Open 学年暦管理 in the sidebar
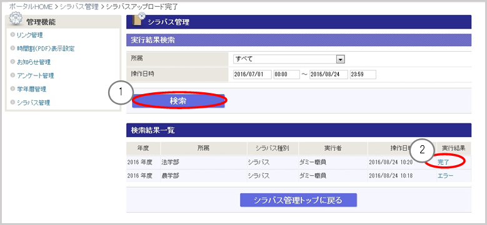This screenshot has width=487, height=225. pyautogui.click(x=31, y=90)
